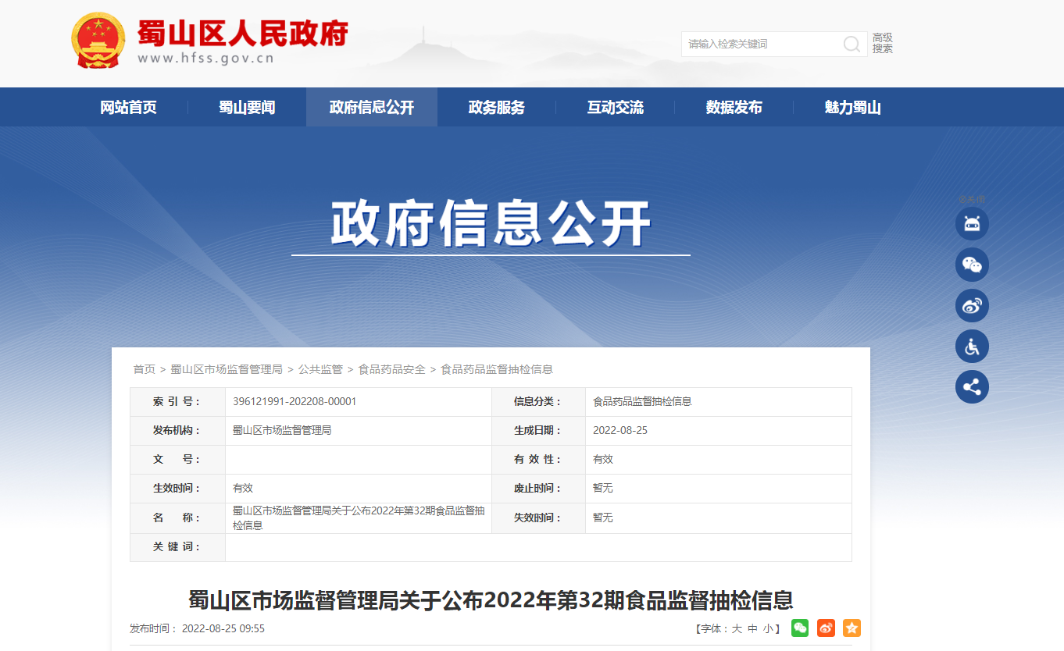Click the share icon in sidebar
The image size is (1064, 651).
(972, 387)
